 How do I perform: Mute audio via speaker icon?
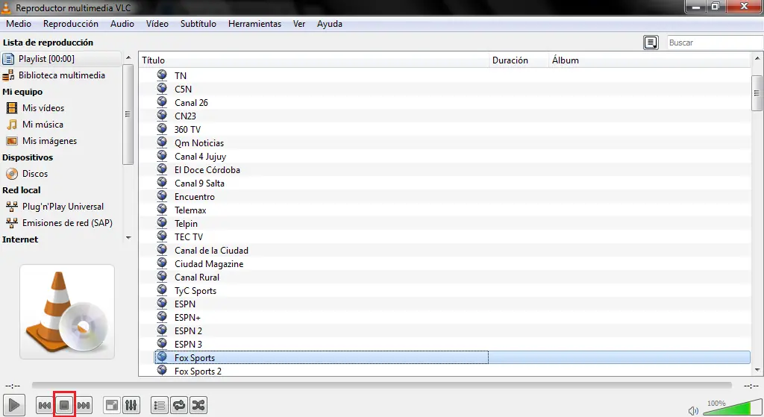(x=693, y=411)
